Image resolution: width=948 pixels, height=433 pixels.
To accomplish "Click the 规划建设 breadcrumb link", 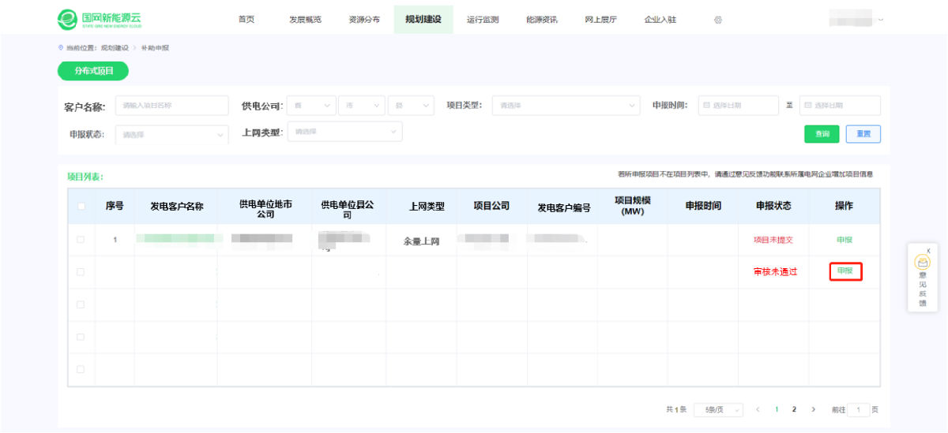I will [x=115, y=48].
